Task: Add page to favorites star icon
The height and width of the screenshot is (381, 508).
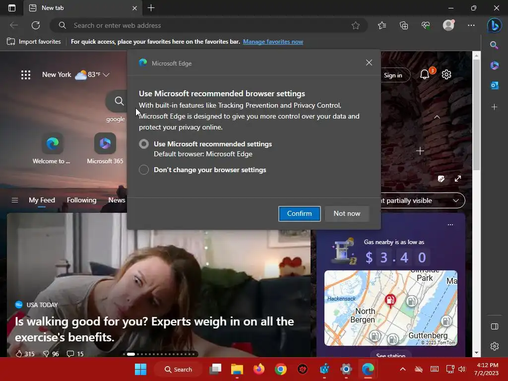Action: pos(355,25)
